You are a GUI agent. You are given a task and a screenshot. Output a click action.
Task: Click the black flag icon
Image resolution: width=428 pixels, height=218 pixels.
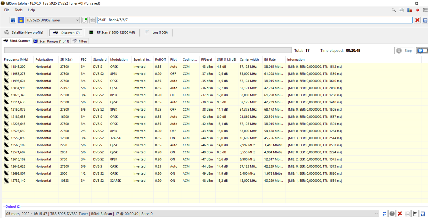click(x=415, y=214)
